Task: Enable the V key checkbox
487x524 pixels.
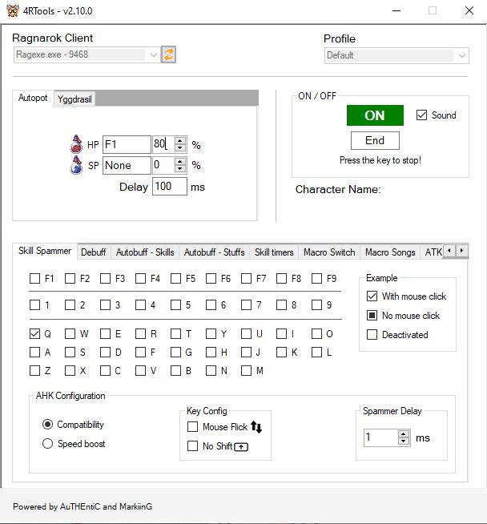Action: [x=140, y=370]
